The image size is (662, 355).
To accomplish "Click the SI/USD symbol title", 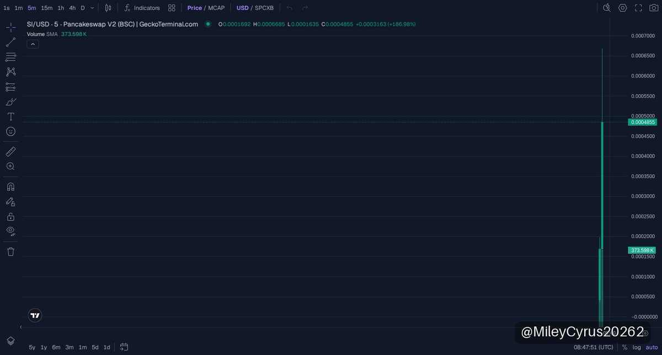I will coord(113,24).
